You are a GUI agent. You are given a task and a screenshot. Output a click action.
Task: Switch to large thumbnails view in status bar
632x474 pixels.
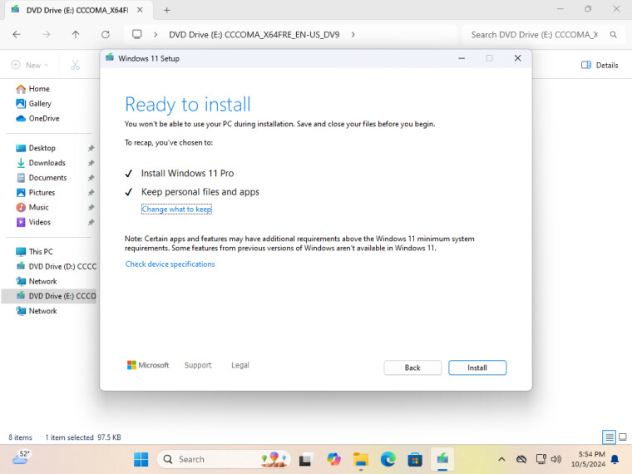(x=623, y=437)
